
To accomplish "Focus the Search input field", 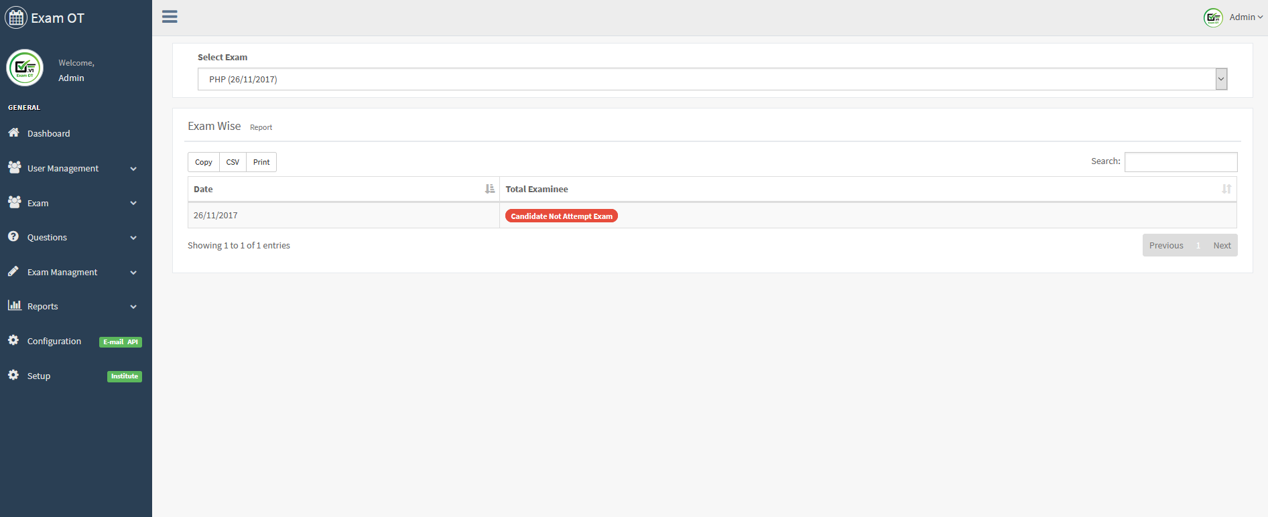I will point(1180,162).
